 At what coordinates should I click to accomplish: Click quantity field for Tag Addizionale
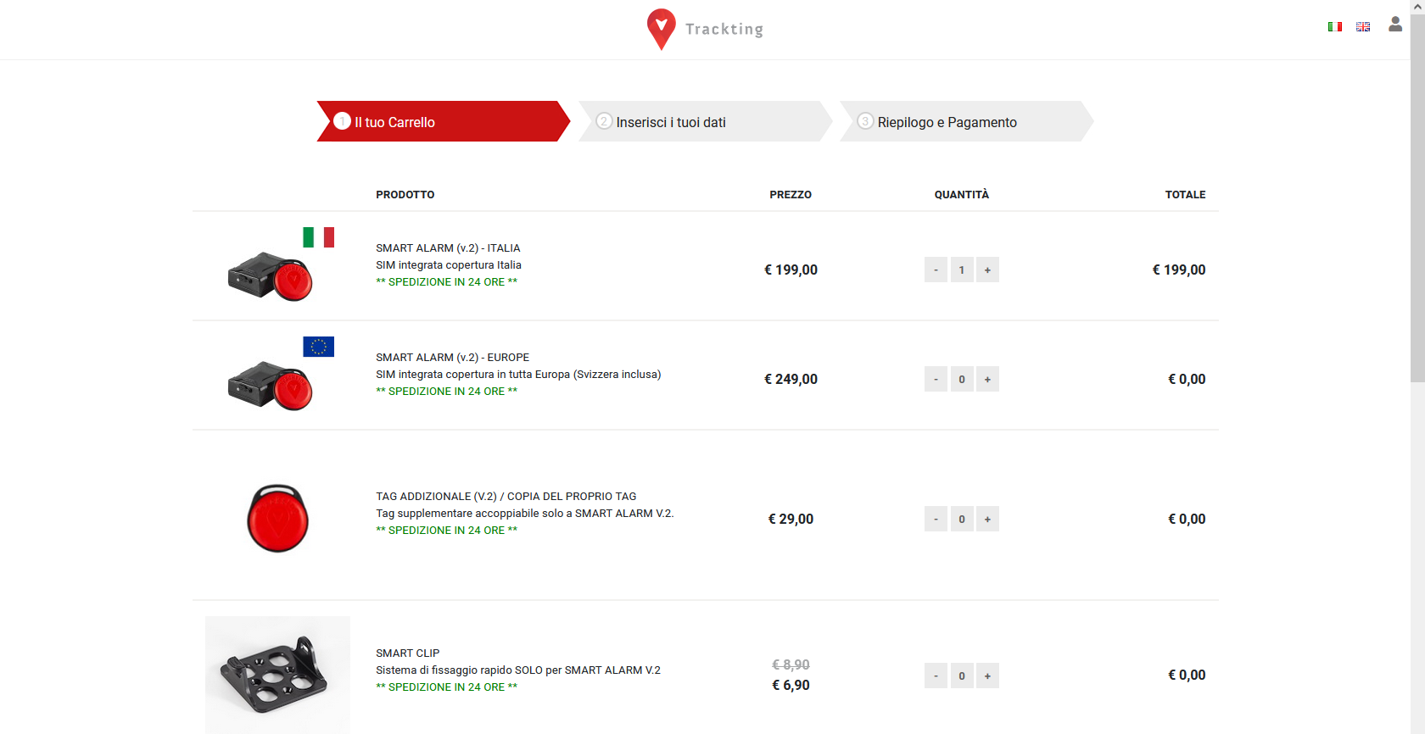pos(962,519)
